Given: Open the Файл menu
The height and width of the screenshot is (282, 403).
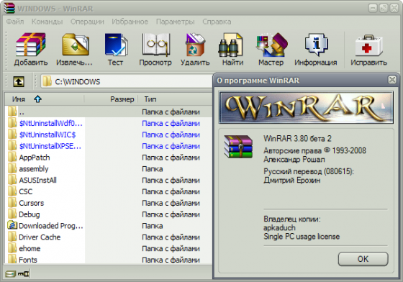Looking at the screenshot, I should (15, 22).
